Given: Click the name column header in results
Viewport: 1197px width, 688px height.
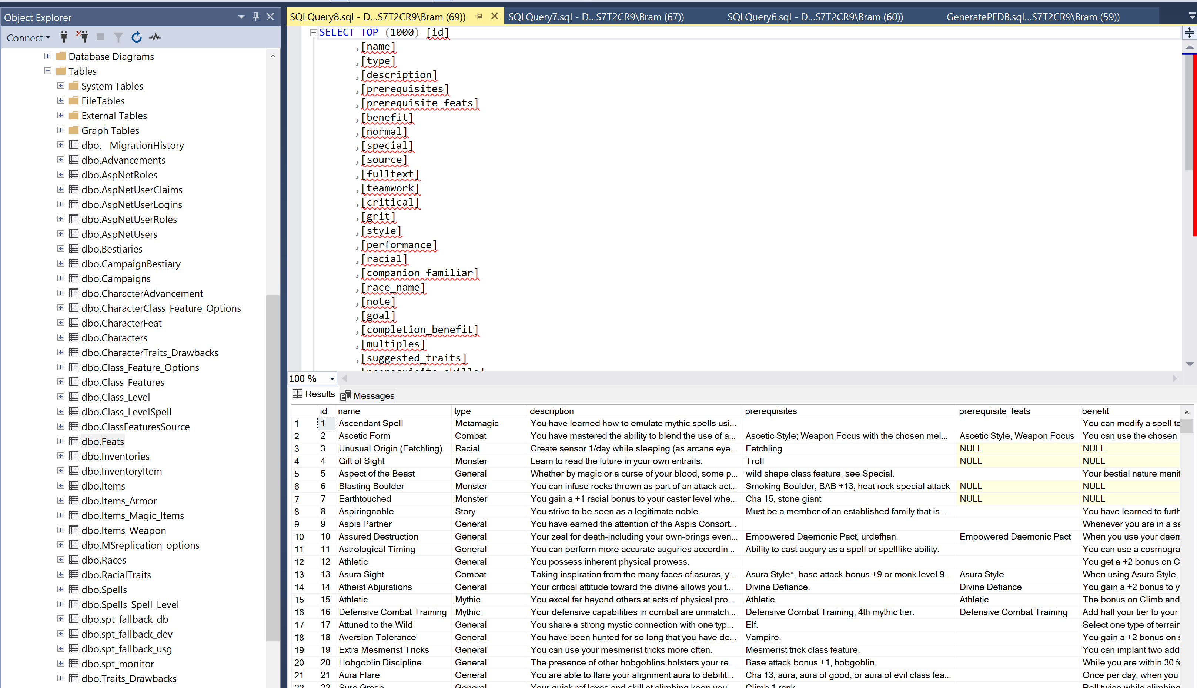Looking at the screenshot, I should coord(393,411).
